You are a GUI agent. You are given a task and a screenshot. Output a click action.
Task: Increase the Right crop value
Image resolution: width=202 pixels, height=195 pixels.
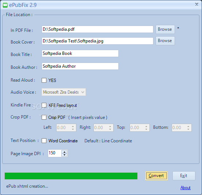[110, 126]
